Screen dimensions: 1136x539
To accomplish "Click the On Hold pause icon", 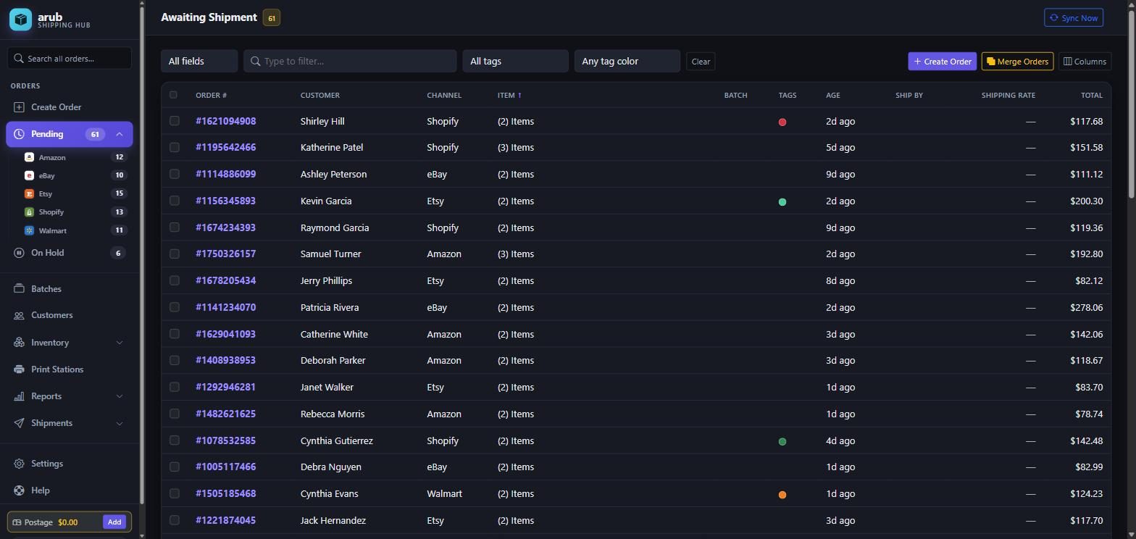I will [x=19, y=253].
